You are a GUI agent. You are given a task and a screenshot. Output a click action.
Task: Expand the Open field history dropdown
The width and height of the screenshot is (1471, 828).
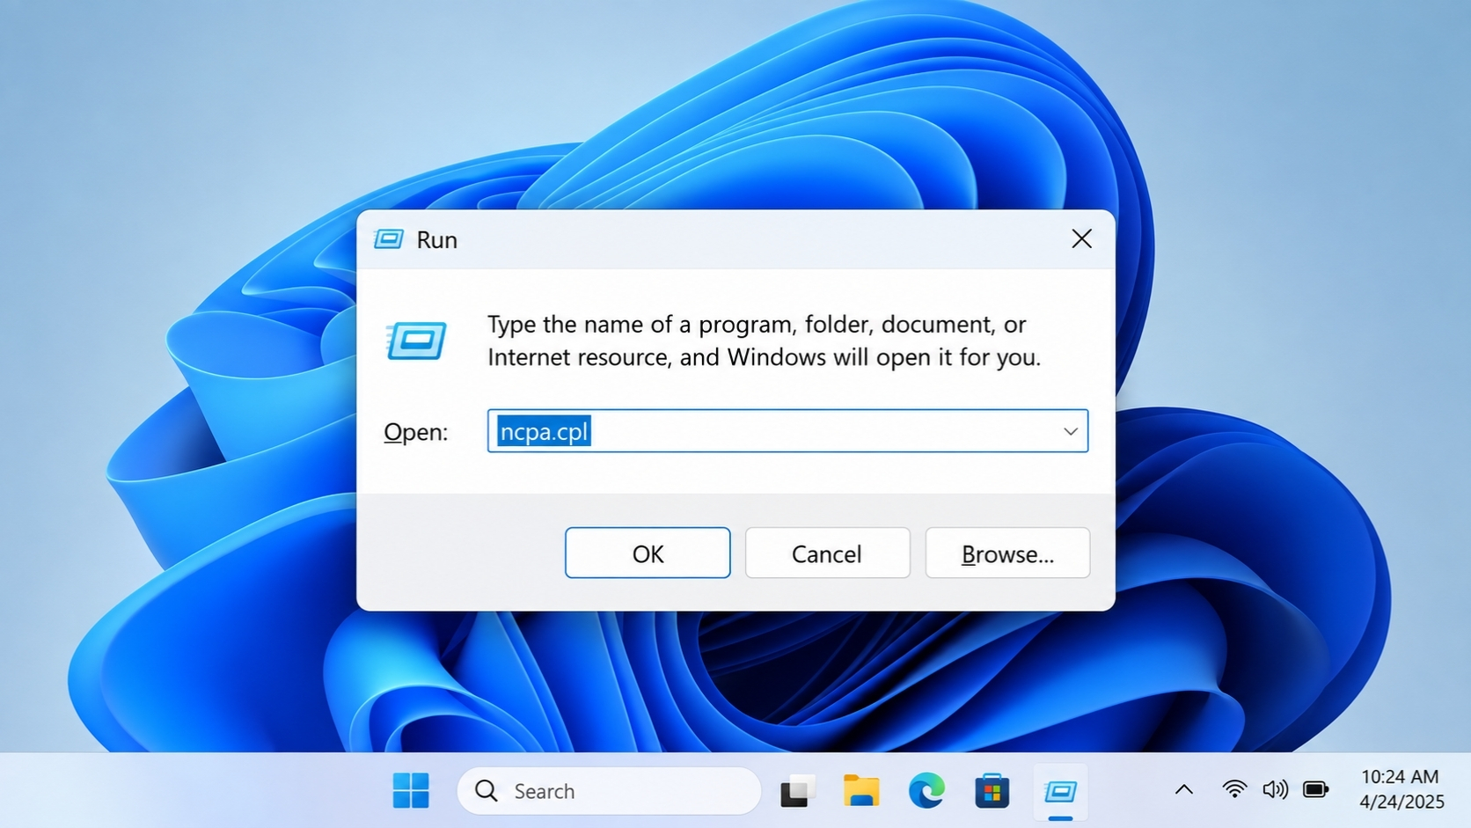1070,431
